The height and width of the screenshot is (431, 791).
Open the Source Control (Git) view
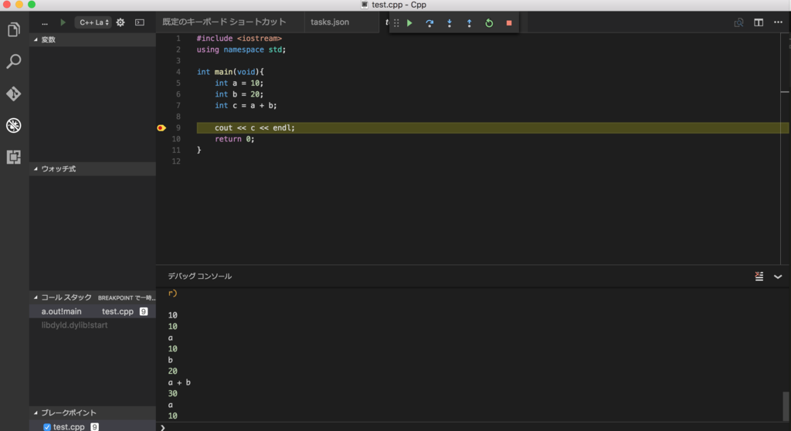[14, 93]
